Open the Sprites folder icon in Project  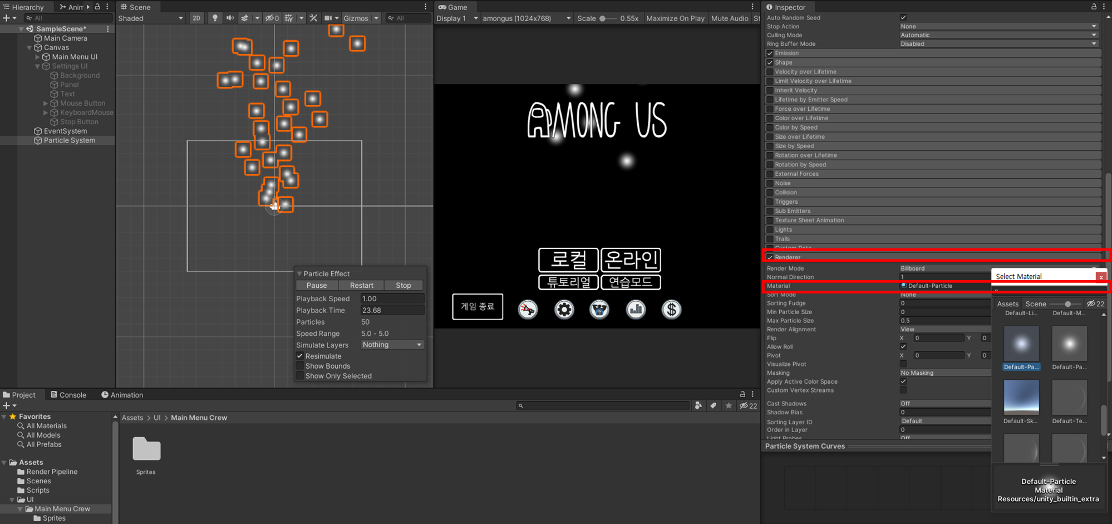point(146,449)
